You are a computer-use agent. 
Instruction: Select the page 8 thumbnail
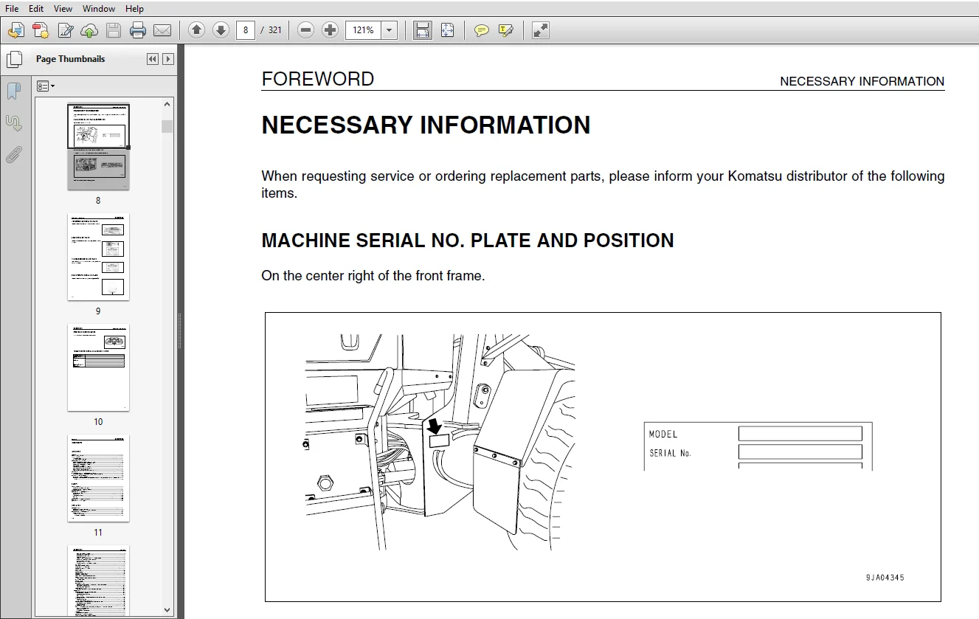pos(98,146)
